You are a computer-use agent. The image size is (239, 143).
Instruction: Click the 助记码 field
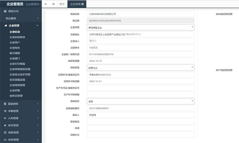141,21
